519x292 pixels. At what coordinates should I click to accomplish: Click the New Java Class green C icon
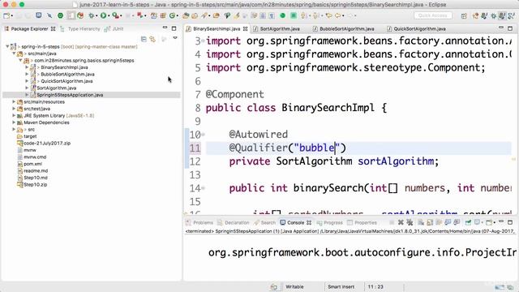click(172, 15)
